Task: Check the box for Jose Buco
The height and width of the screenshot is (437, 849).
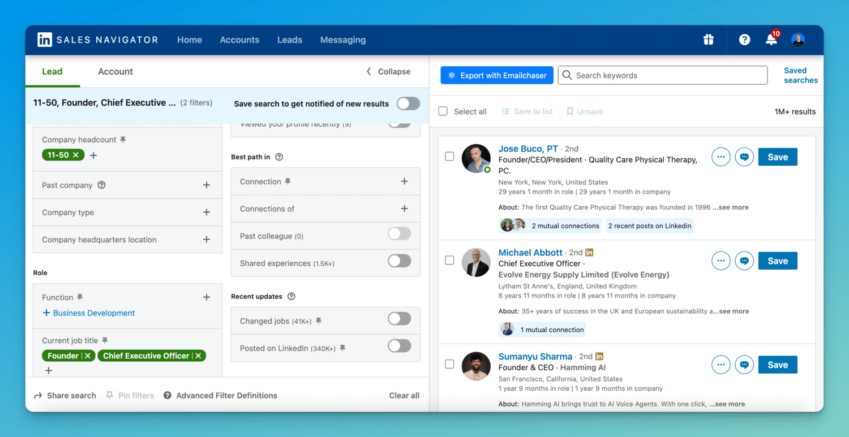Action: click(x=449, y=157)
